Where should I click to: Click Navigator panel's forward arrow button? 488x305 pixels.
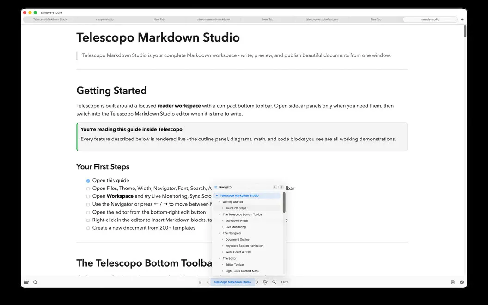[x=281, y=187]
